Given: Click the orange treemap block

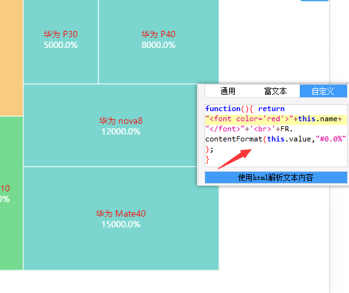Looking at the screenshot, I should pyautogui.click(x=11, y=58).
